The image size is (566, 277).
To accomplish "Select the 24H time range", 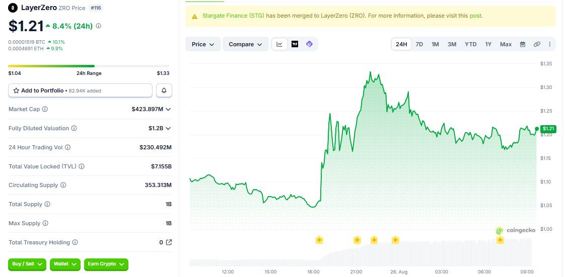I will pyautogui.click(x=401, y=44).
